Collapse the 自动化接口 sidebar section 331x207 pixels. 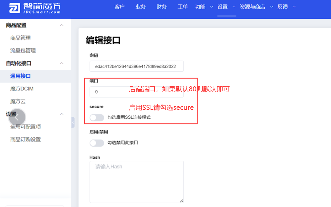click(x=62, y=63)
